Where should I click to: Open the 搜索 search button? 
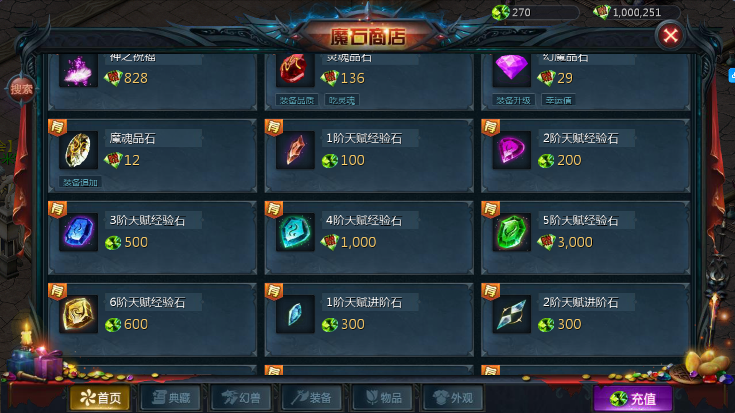point(21,89)
